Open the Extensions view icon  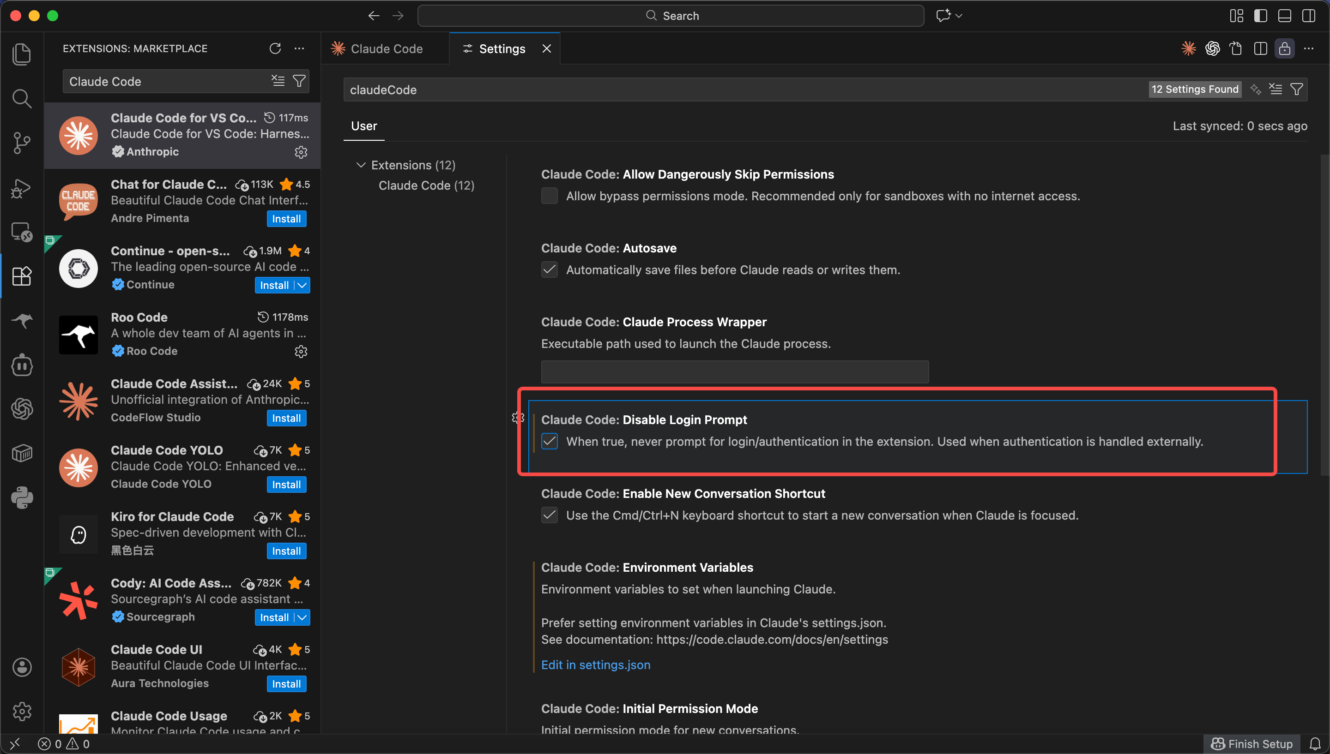pyautogui.click(x=22, y=276)
